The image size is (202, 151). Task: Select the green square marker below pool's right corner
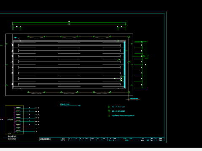click(x=128, y=92)
